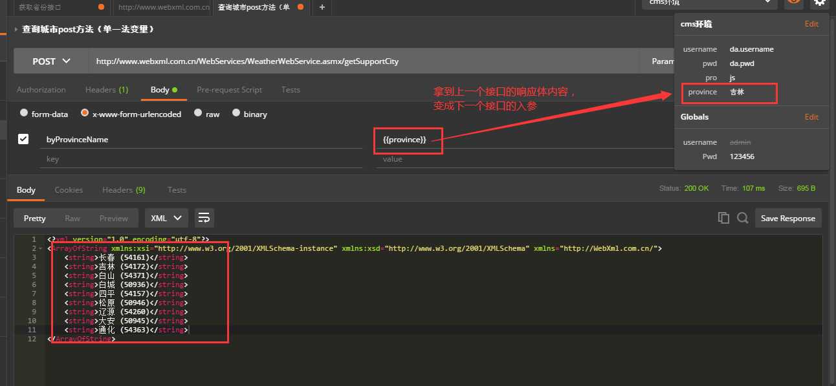The width and height of the screenshot is (836, 386).
Task: Click response line 四平 (54157)
Action: tap(126, 294)
